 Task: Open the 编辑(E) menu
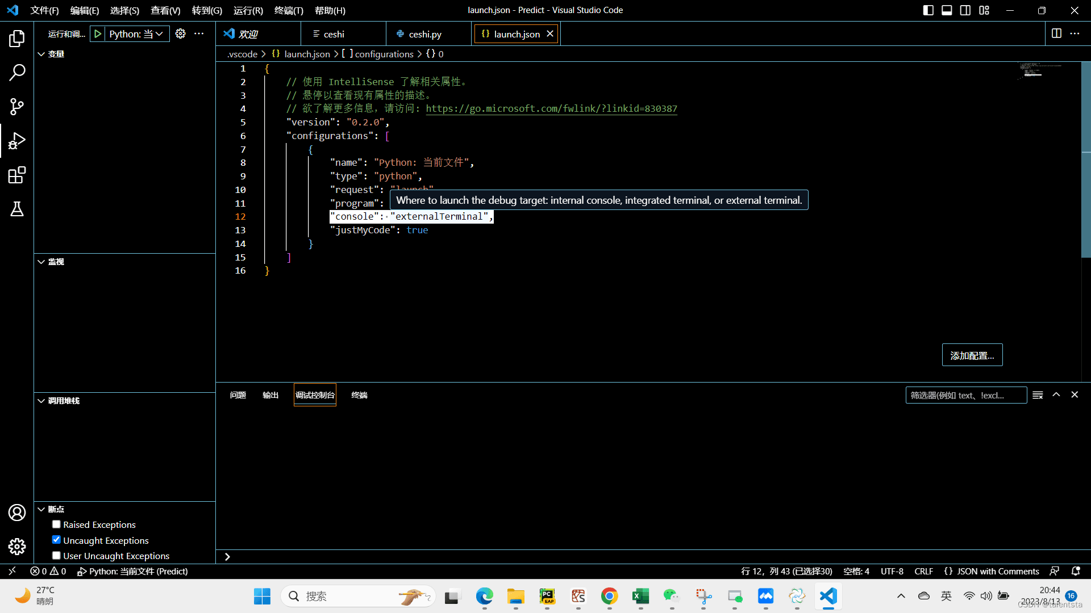click(x=85, y=10)
